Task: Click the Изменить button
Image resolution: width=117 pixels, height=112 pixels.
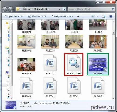Action: 36,16
